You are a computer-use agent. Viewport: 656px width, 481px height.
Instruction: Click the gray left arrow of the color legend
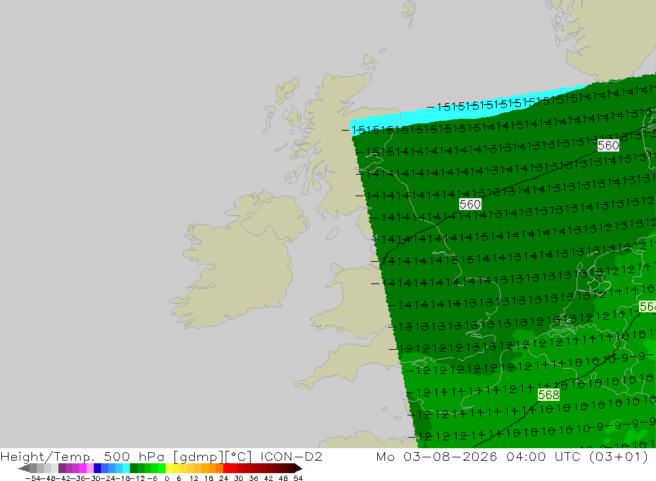pos(24,469)
